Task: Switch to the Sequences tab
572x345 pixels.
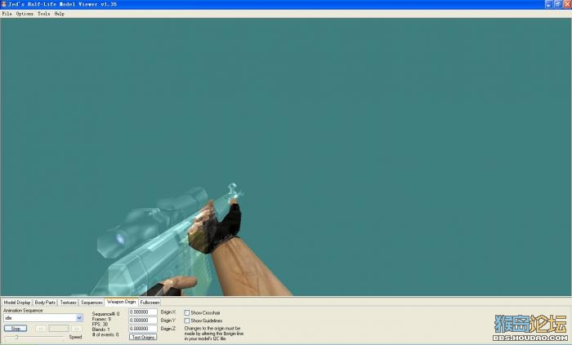Action: (x=92, y=303)
